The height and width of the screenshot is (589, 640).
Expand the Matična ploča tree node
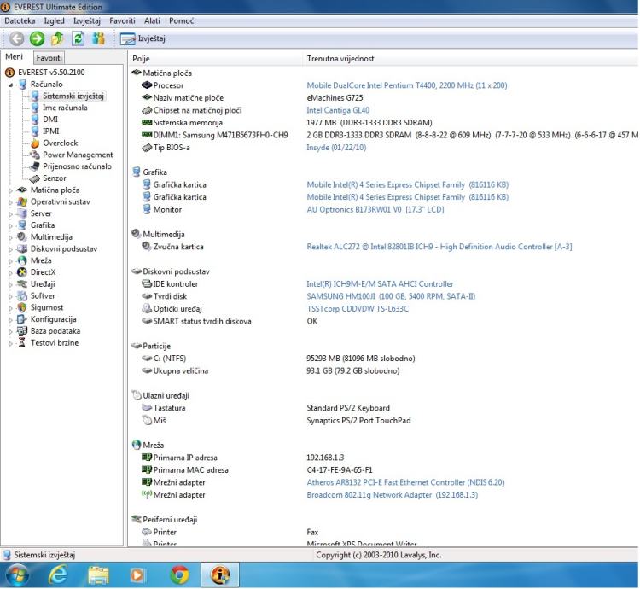(x=11, y=190)
